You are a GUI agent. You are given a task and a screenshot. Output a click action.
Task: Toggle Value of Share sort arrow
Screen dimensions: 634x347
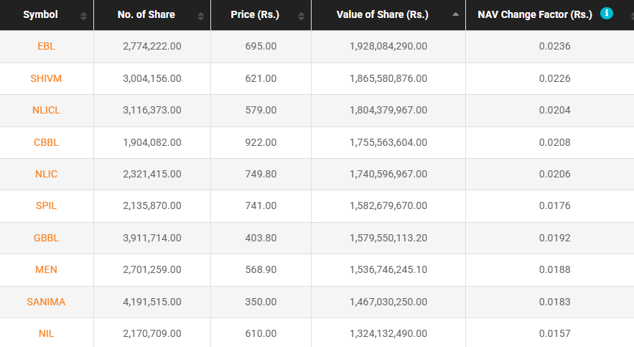tap(455, 14)
